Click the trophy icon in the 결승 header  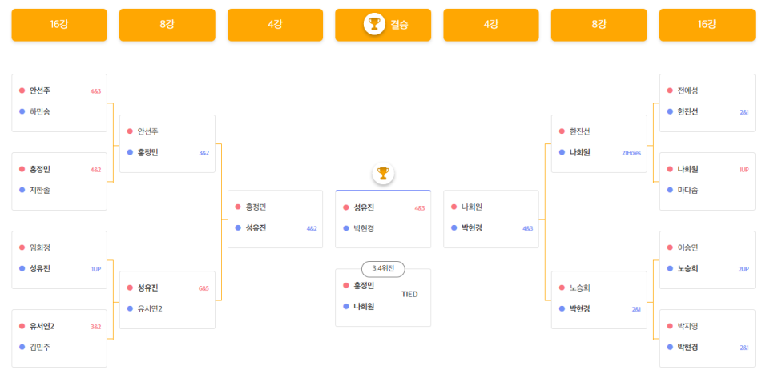(x=374, y=24)
